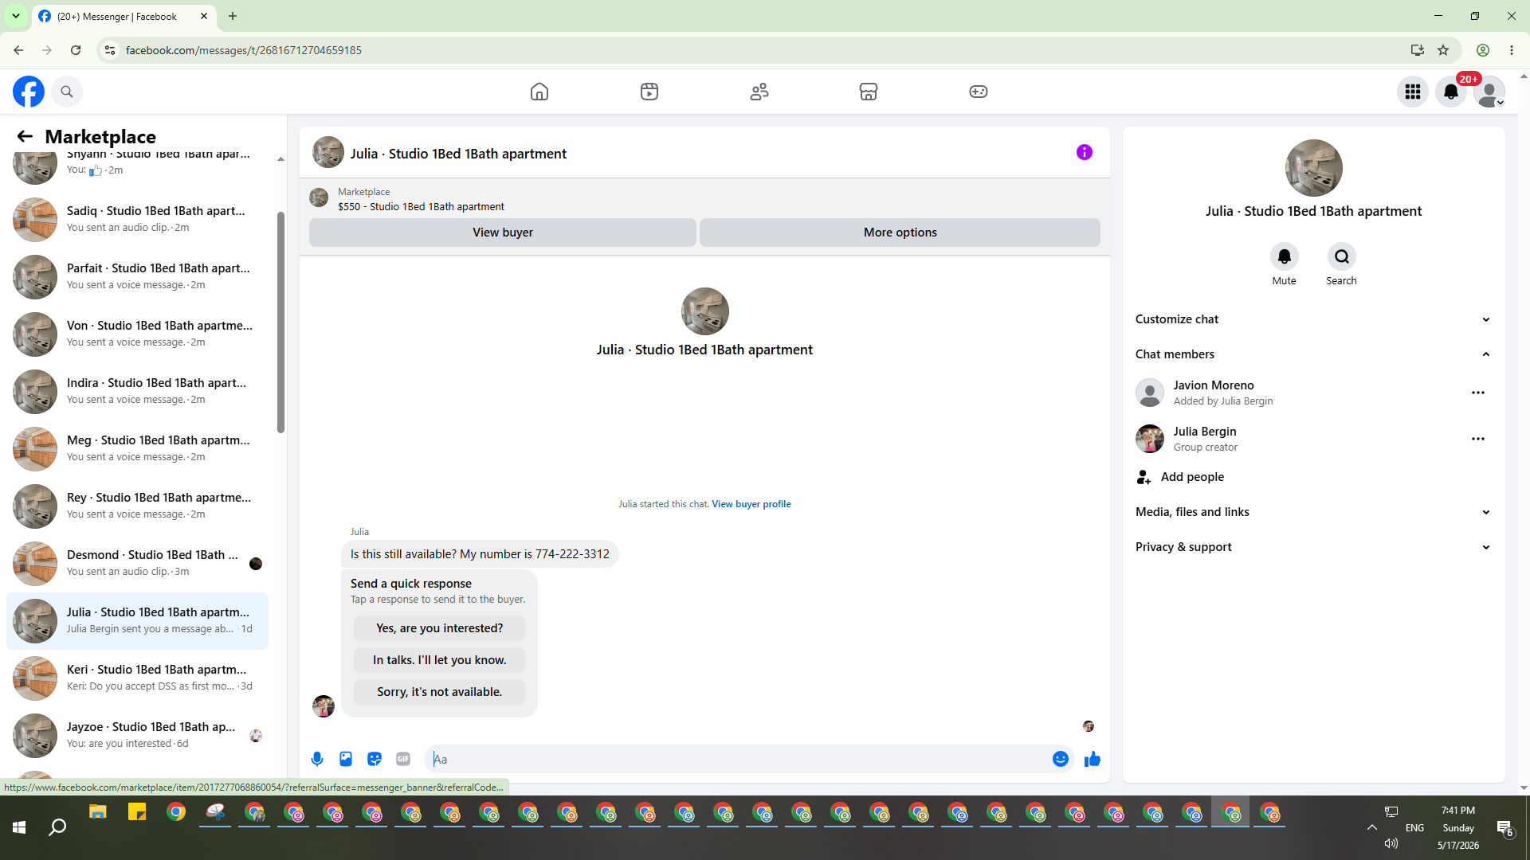Open the View buyer profile link
The width and height of the screenshot is (1530, 860).
[x=751, y=504]
